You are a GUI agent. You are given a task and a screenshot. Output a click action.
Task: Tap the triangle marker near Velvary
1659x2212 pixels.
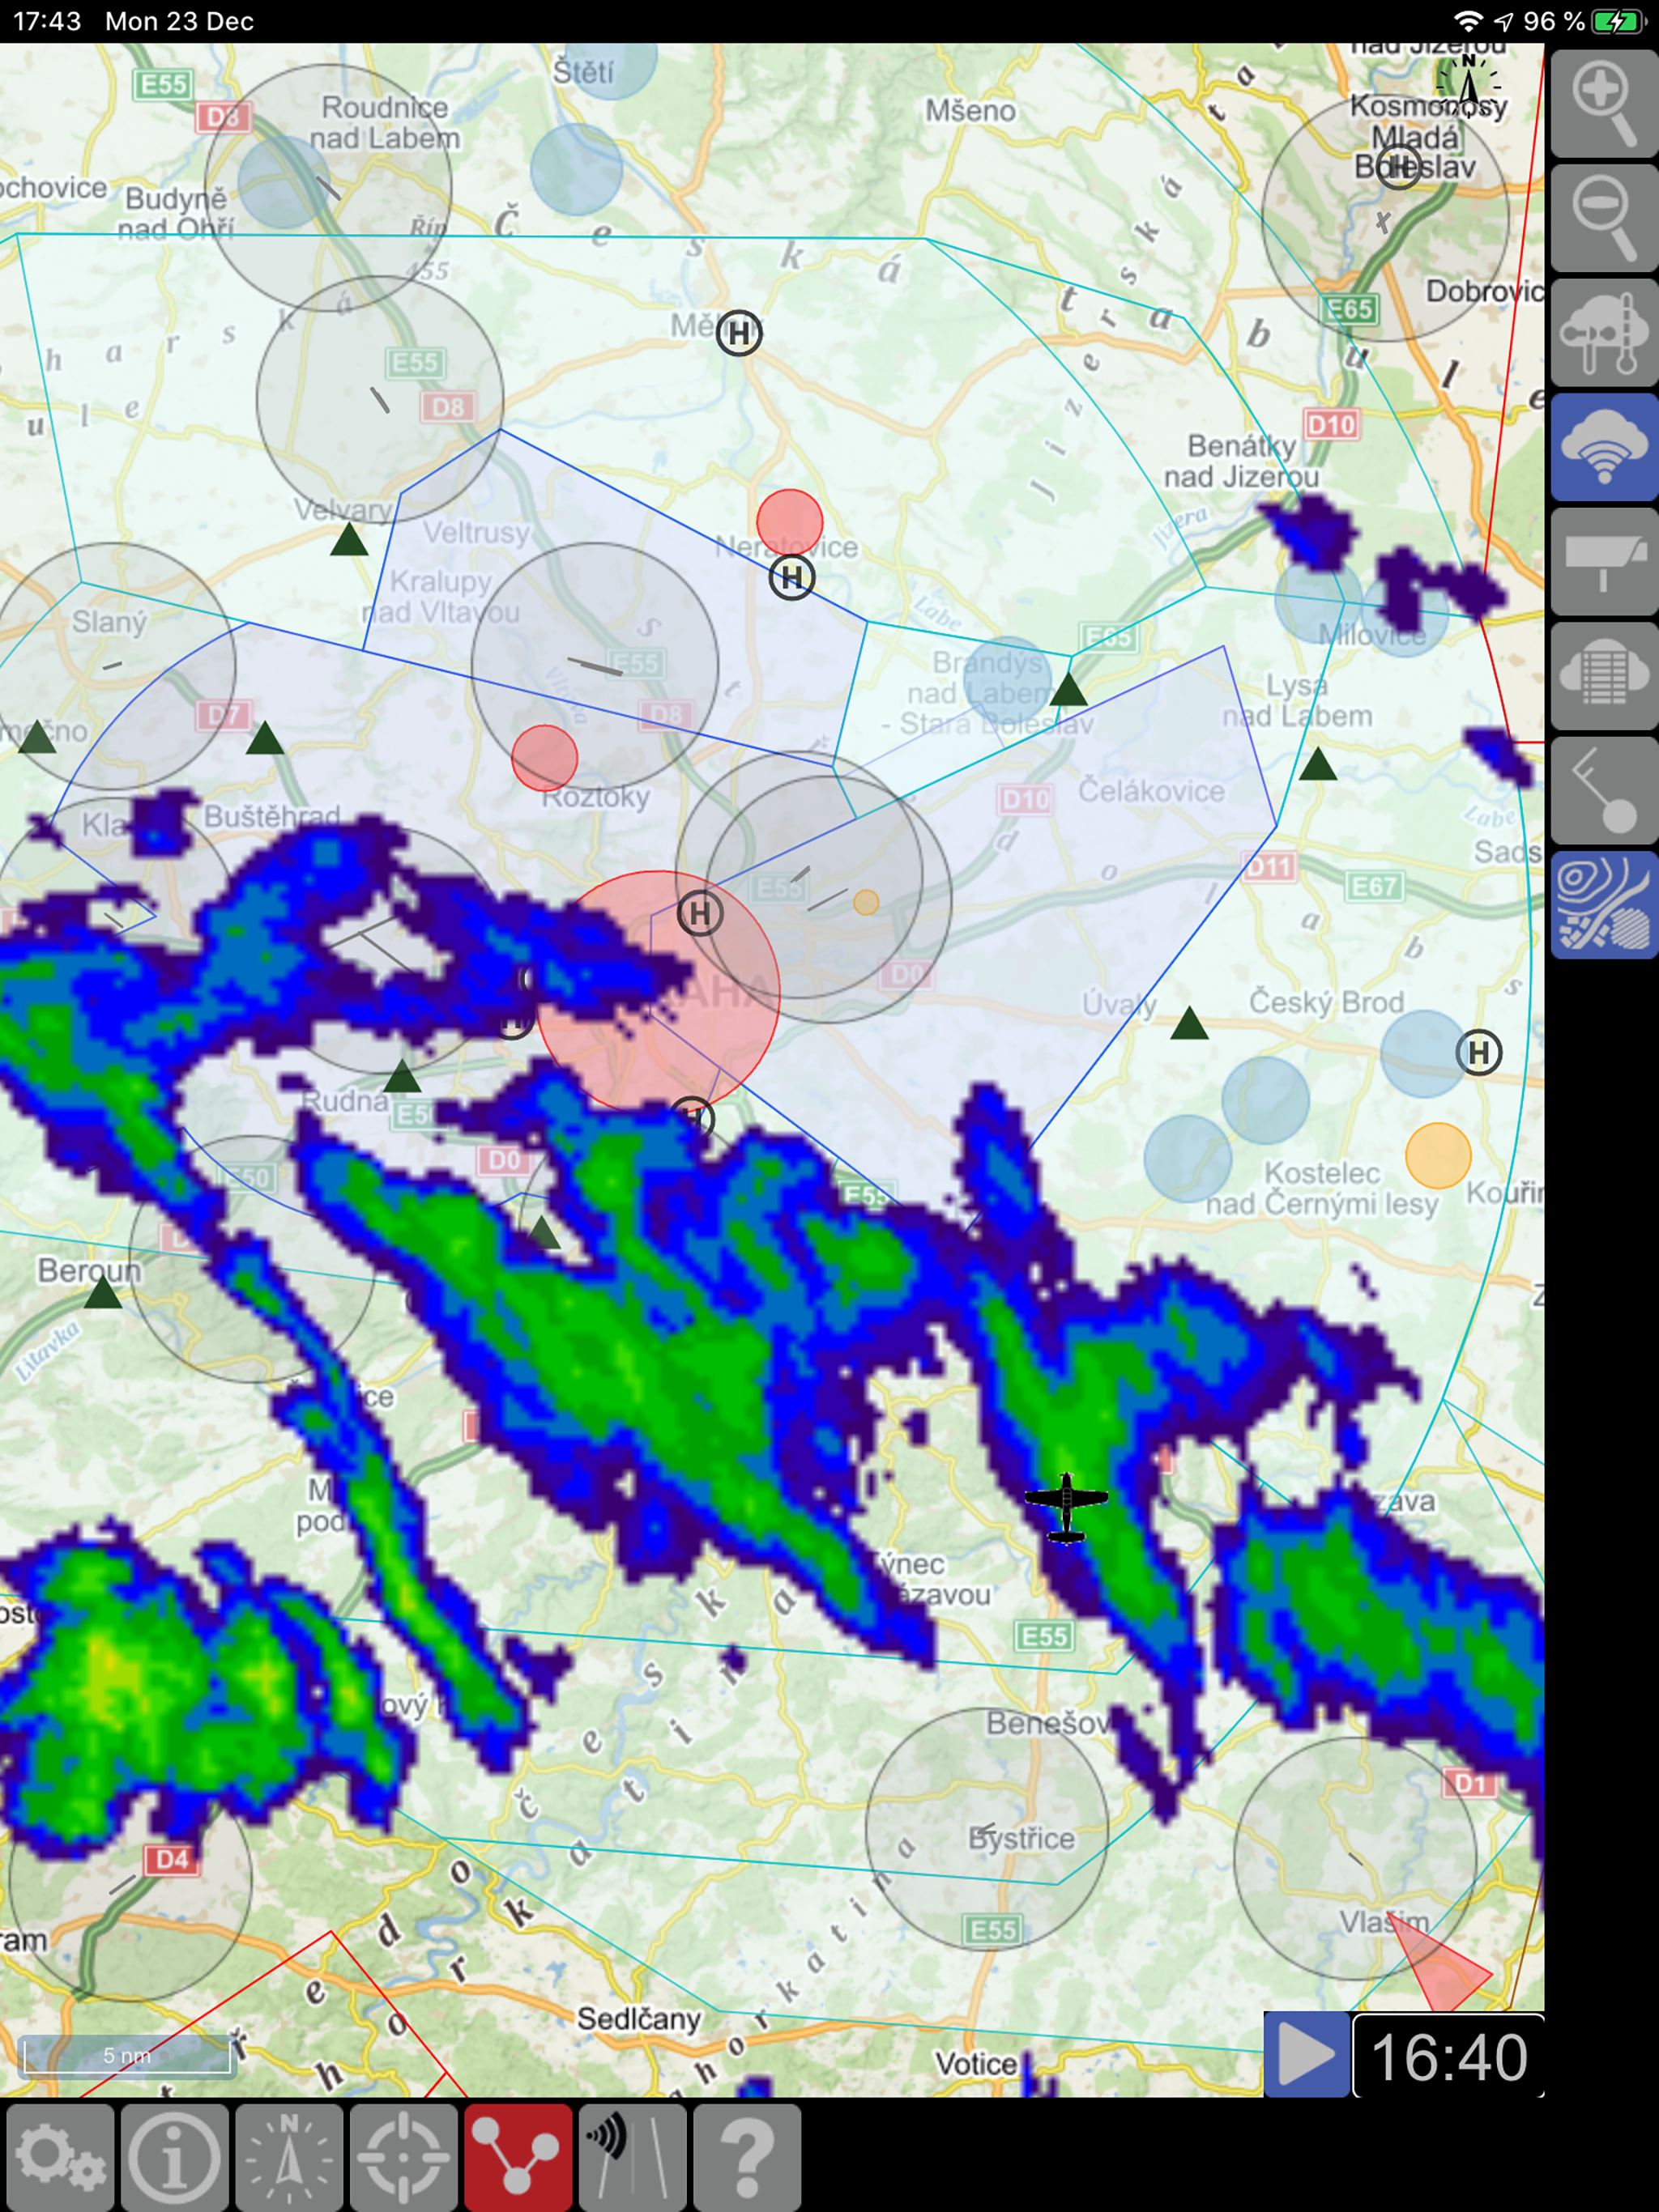click(x=349, y=541)
